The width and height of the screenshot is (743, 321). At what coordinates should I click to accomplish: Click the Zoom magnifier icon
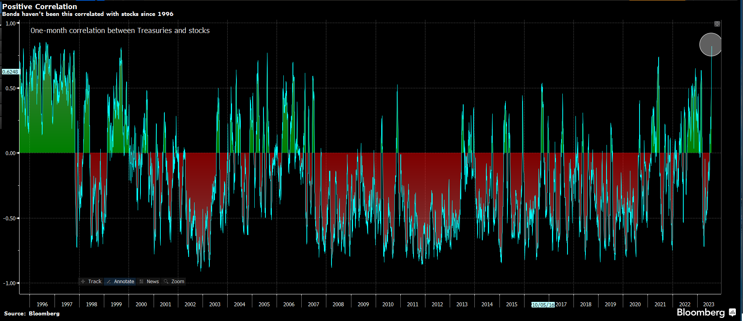tap(166, 282)
